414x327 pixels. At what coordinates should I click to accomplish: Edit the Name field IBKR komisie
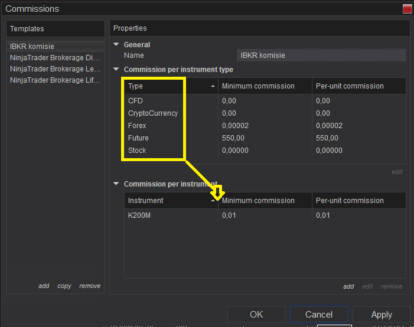point(321,55)
